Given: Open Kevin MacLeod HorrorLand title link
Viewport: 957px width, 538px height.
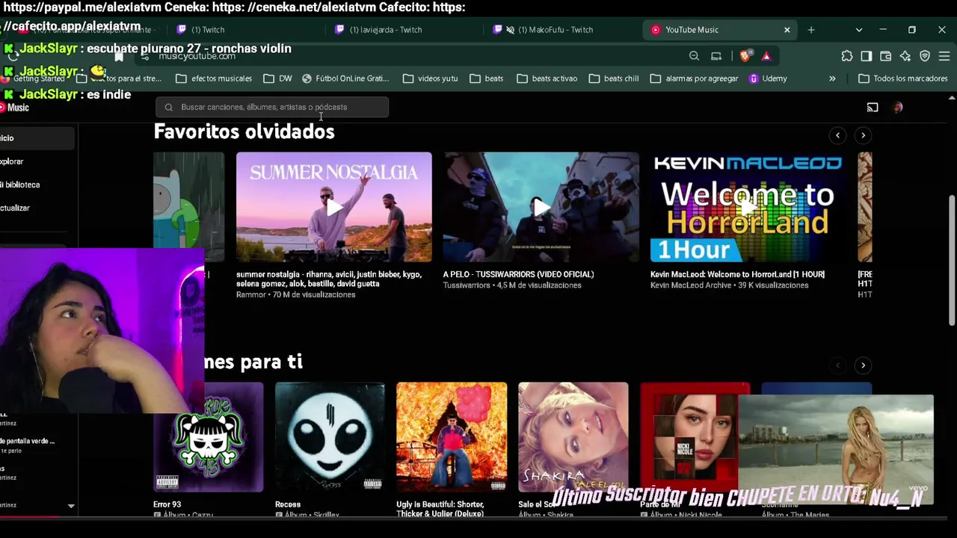Looking at the screenshot, I should [x=737, y=274].
